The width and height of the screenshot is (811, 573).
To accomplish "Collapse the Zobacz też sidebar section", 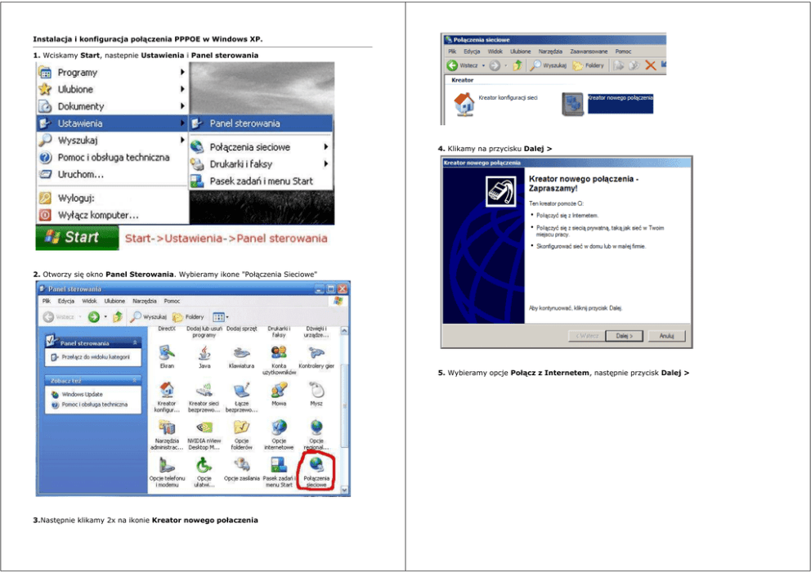I will (137, 380).
